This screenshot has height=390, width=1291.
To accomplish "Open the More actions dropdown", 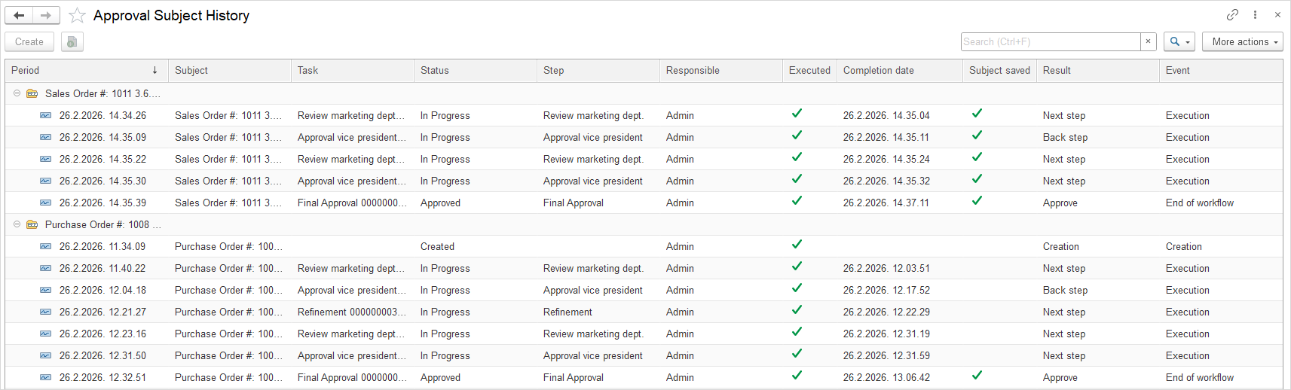I will [1242, 41].
